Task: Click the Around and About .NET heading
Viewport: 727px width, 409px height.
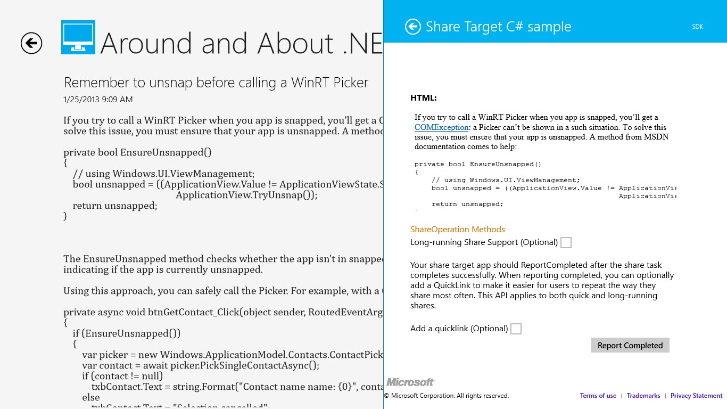Action: click(241, 43)
